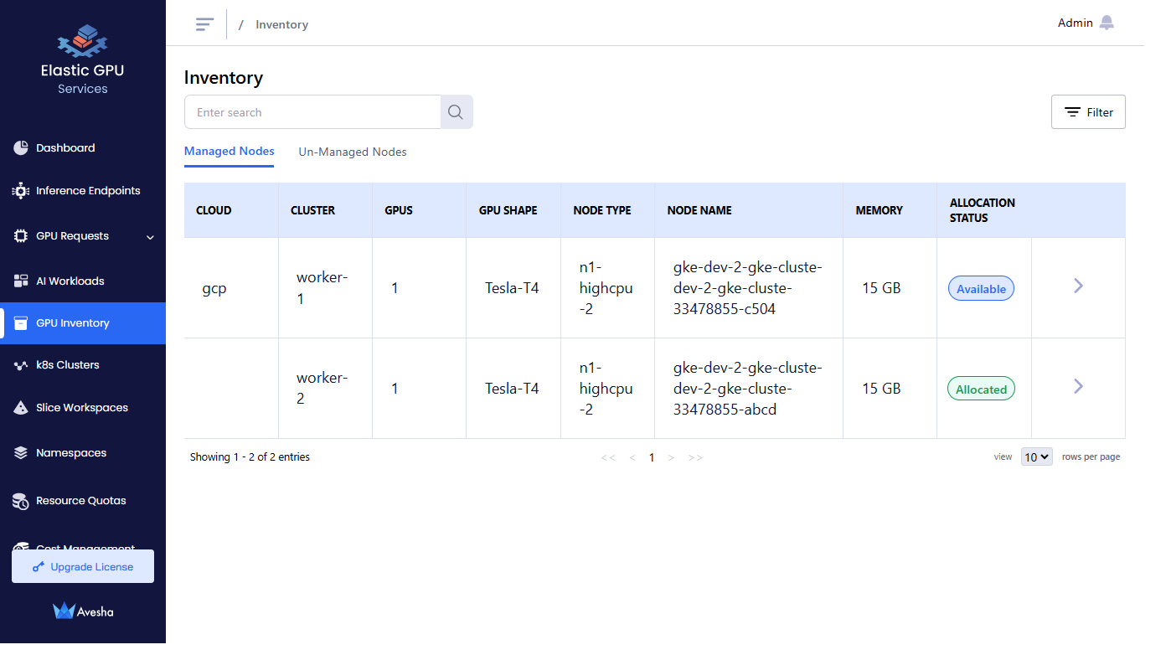Click the GPU Requests chip icon
Image resolution: width=1171 pixels, height=655 pixels.
[21, 236]
